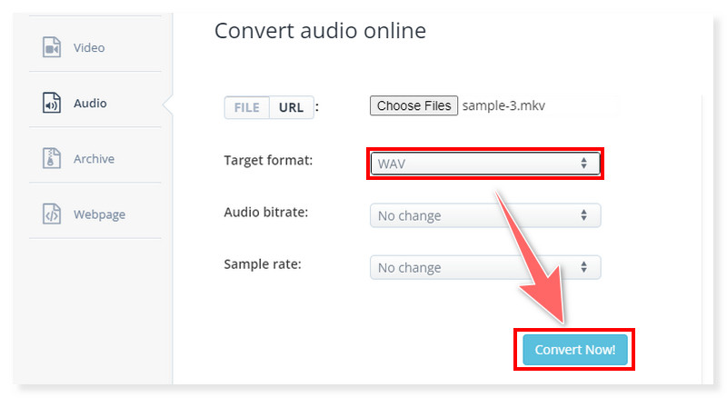Open the Target format WAV dropdown
727x398 pixels.
[x=484, y=164]
